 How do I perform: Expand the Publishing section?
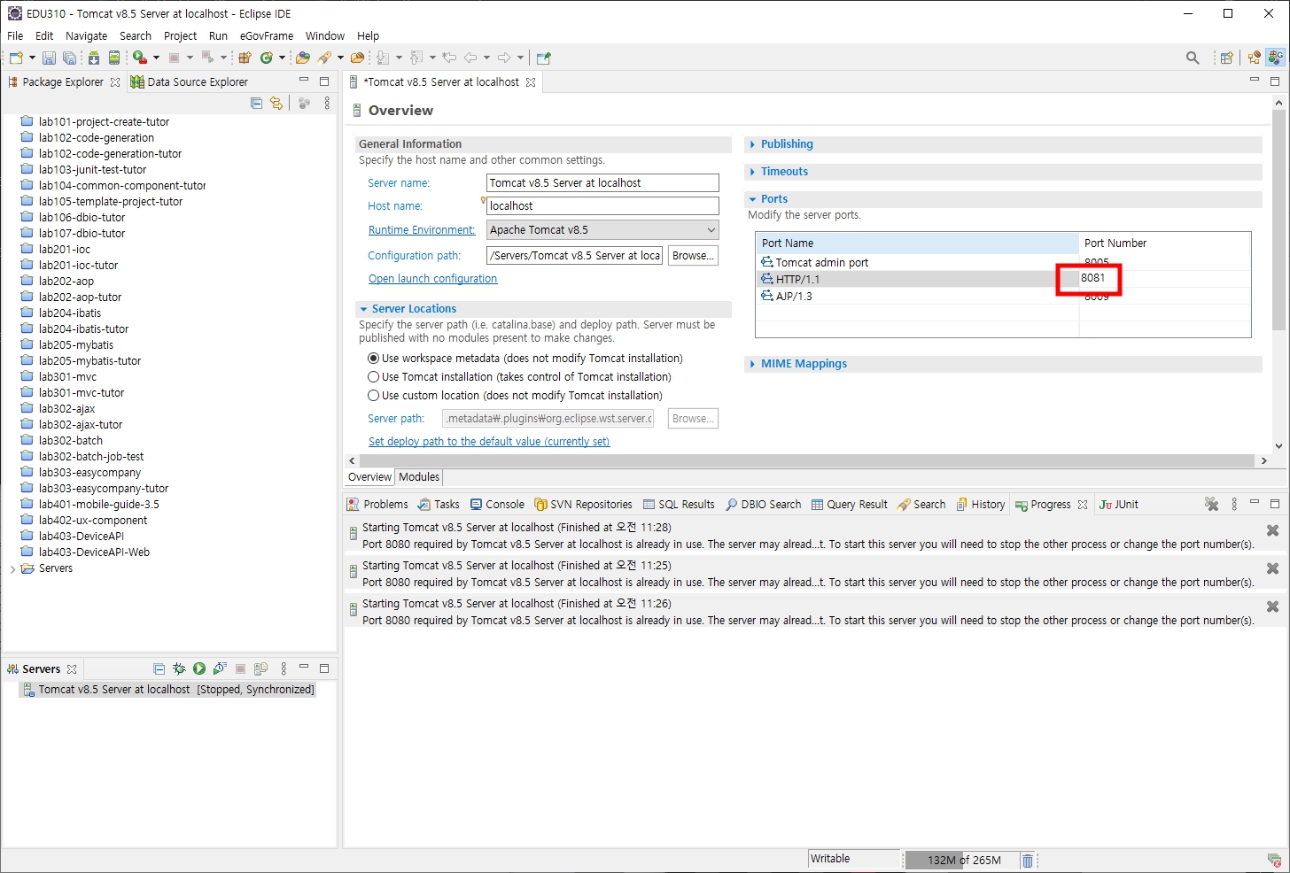(753, 144)
